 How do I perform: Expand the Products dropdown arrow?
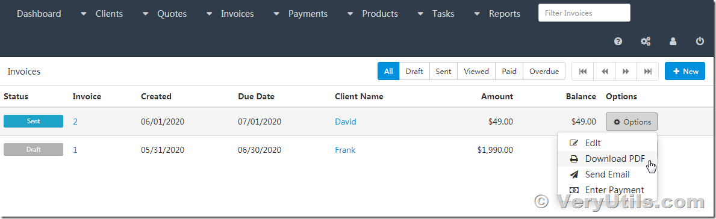[350, 14]
